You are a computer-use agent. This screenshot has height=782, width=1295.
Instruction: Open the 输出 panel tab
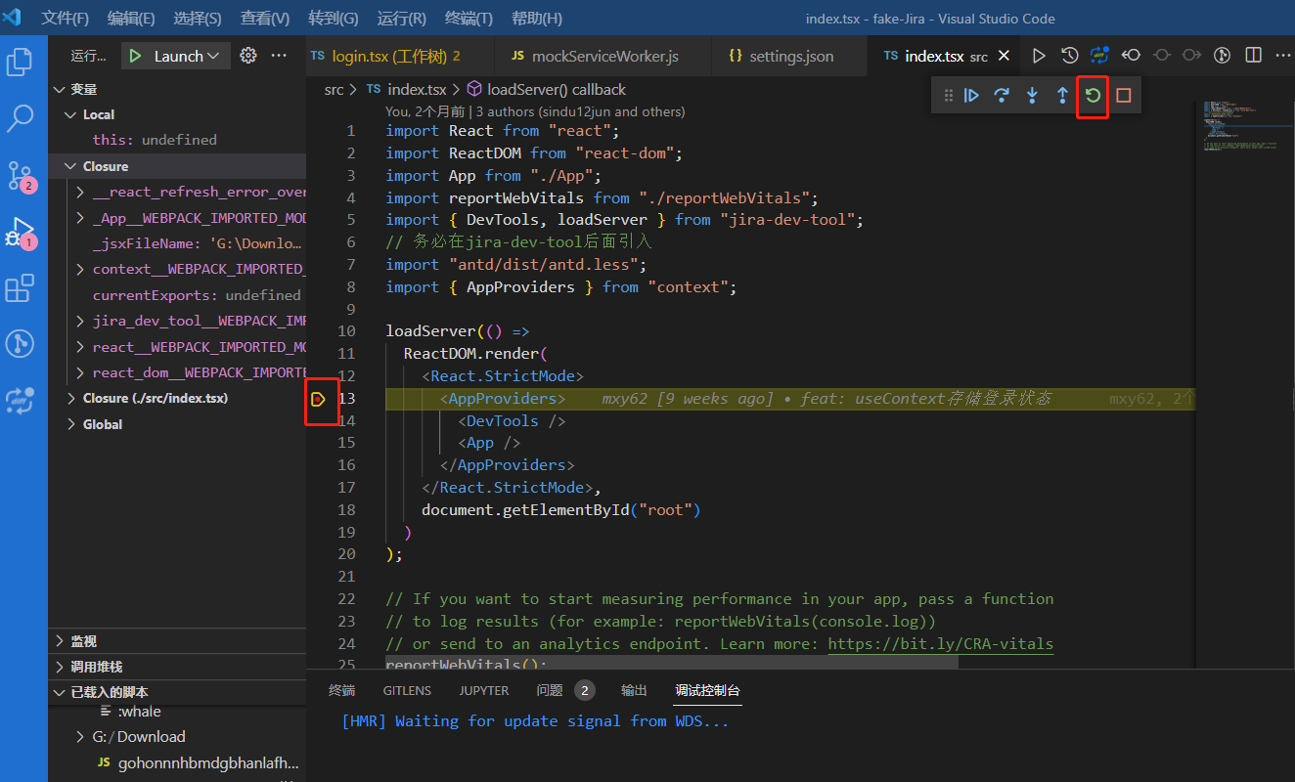[x=634, y=690]
